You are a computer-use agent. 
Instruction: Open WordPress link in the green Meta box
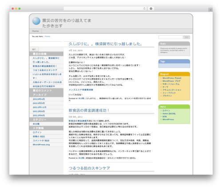pyautogui.click(x=168, y=120)
